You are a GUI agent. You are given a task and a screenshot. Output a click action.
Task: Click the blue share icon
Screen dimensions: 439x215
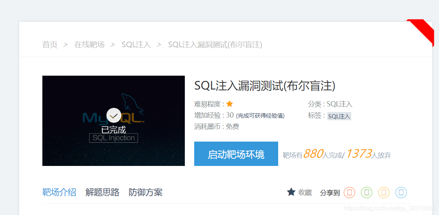(401, 193)
